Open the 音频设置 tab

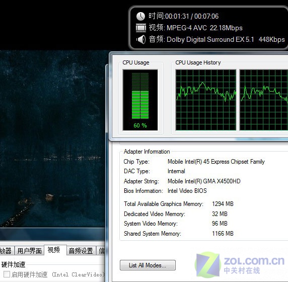point(81,251)
